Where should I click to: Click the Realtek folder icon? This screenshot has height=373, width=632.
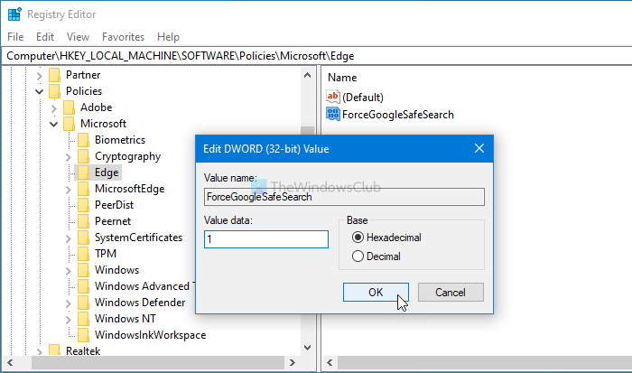tap(54, 350)
